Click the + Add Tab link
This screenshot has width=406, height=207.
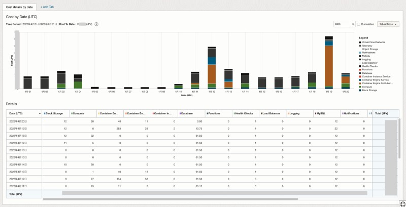pyautogui.click(x=47, y=7)
